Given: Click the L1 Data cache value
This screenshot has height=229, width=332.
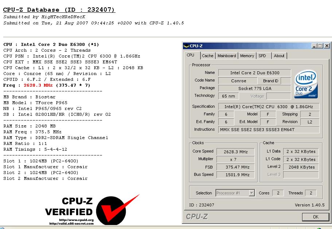Looking at the screenshot, I should point(301,151).
